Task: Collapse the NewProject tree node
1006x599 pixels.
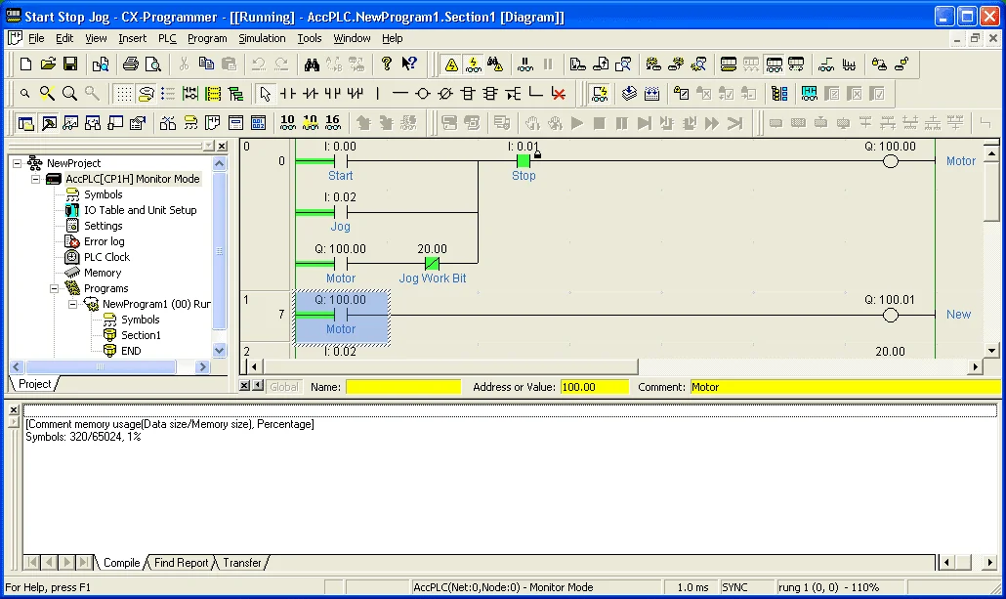Action: tap(18, 163)
